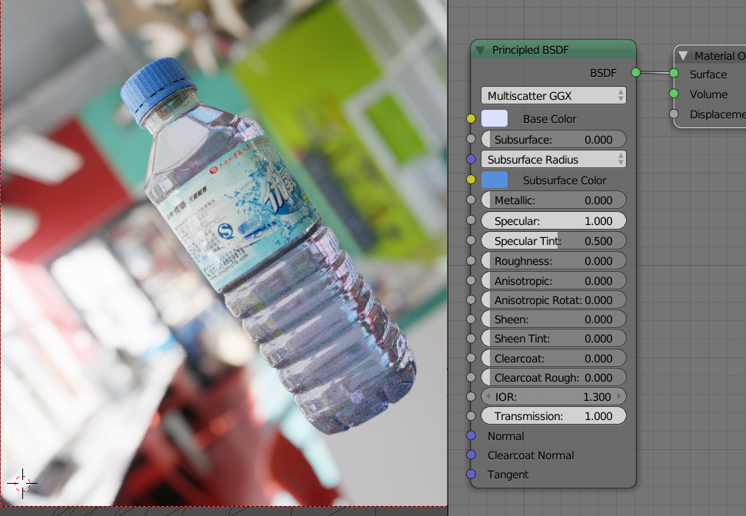The height and width of the screenshot is (516, 746).
Task: Click the Sheen value slider
Action: (x=554, y=319)
